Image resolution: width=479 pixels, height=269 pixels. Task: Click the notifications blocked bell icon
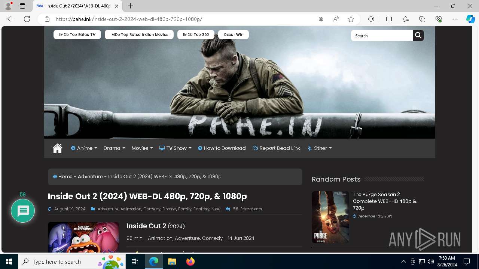pyautogui.click(x=321, y=19)
